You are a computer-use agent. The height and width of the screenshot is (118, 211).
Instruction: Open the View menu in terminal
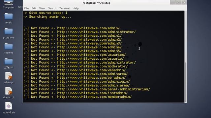coord(42,8)
